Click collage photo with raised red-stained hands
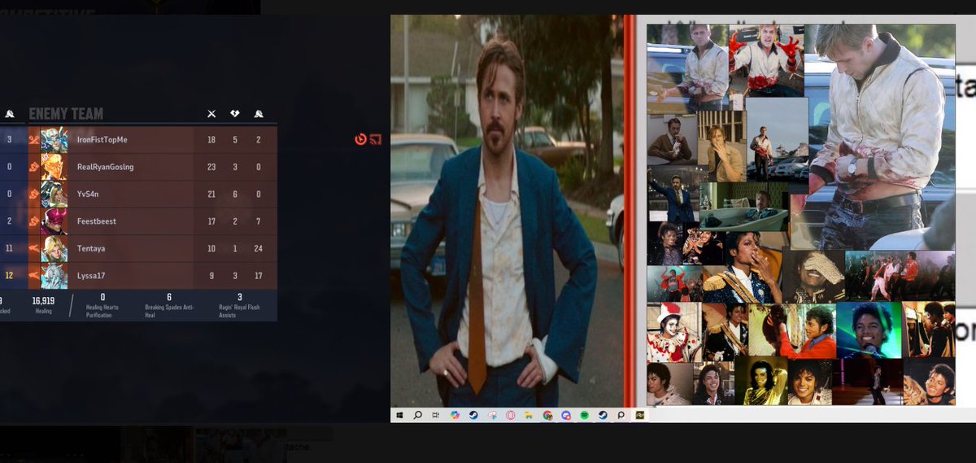 coord(766,61)
